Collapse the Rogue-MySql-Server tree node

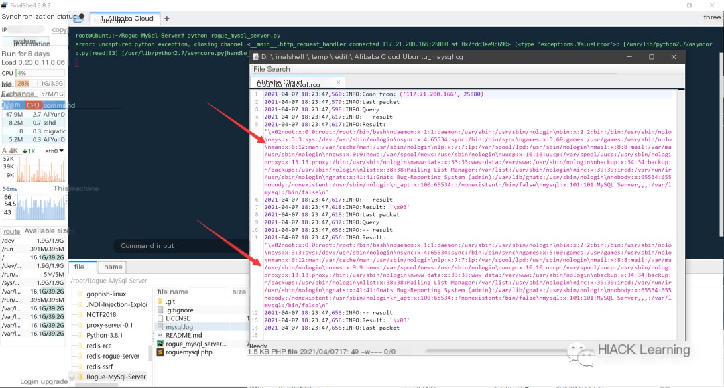point(72,377)
